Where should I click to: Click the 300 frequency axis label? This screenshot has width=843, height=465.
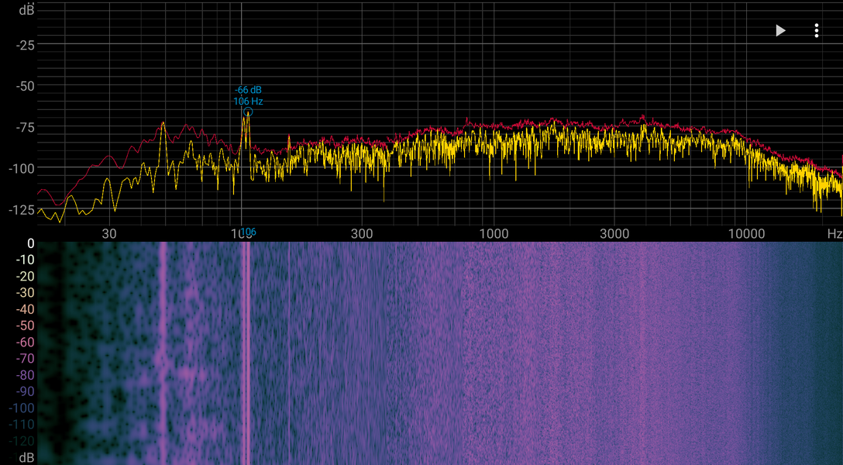(361, 234)
